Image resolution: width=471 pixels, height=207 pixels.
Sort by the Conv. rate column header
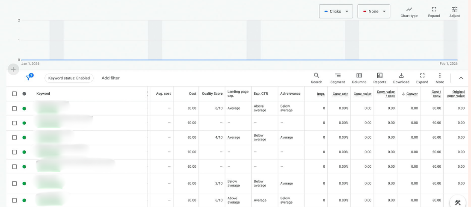341,94
